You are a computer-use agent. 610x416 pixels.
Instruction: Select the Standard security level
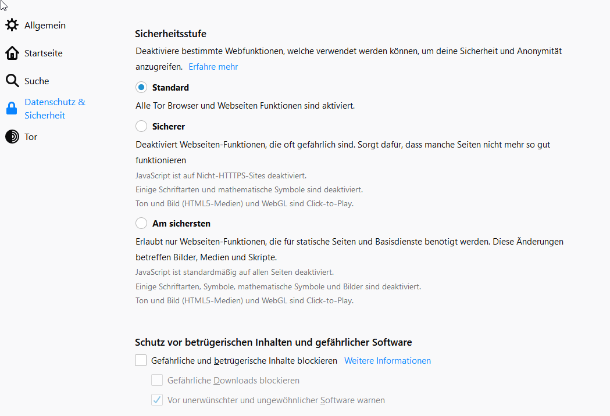coord(141,88)
